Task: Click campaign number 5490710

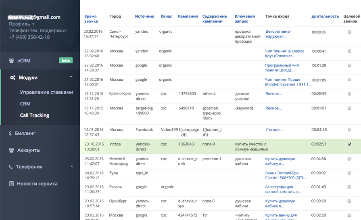Action: pos(186,108)
